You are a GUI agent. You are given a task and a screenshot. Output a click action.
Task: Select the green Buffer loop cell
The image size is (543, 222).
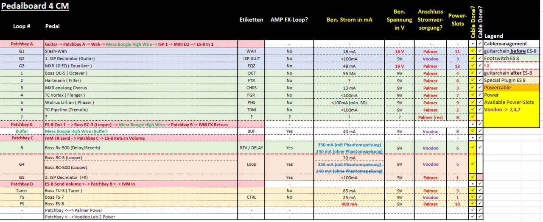[x=22, y=131]
